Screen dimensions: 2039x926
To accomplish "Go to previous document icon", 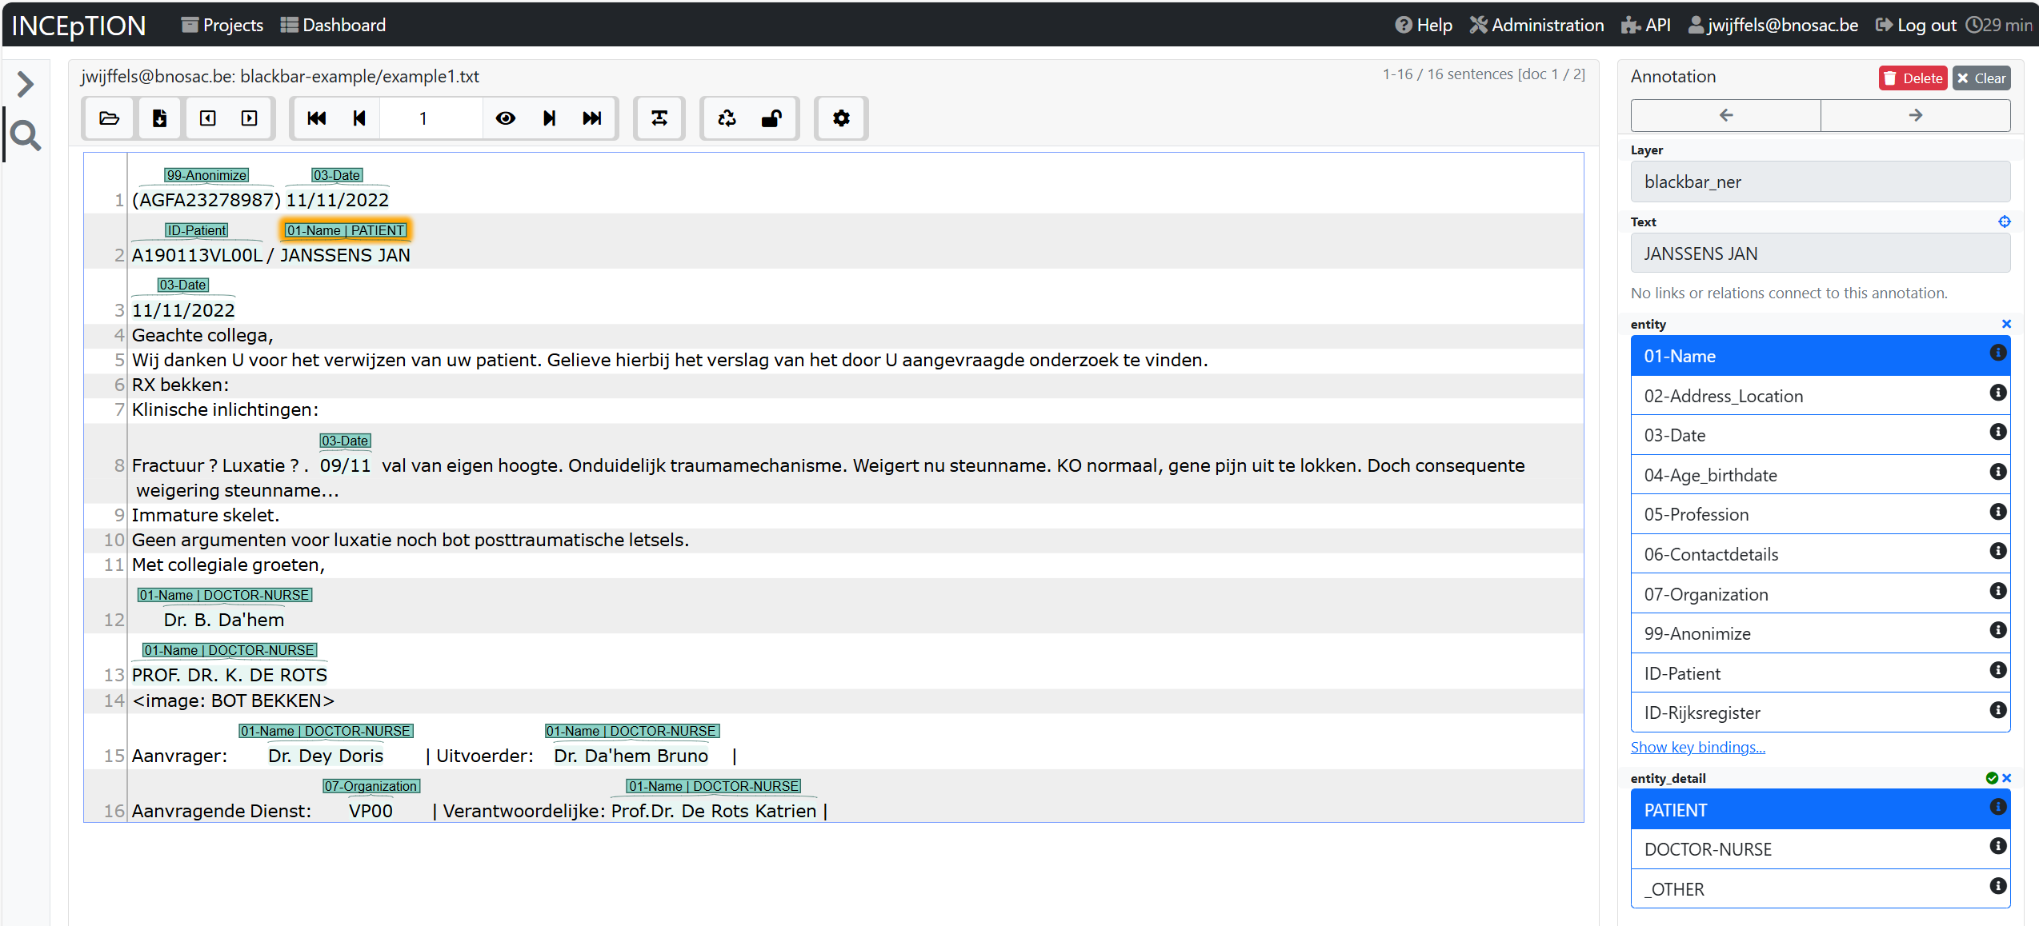I will point(208,118).
